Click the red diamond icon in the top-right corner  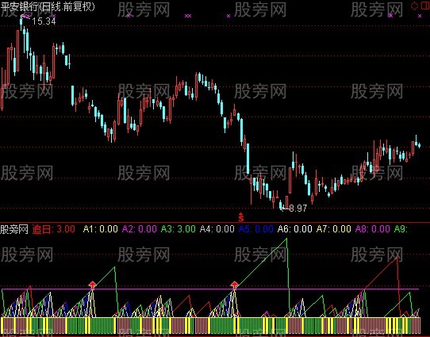click(x=414, y=6)
